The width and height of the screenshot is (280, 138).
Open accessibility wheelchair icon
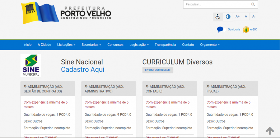[218, 17]
